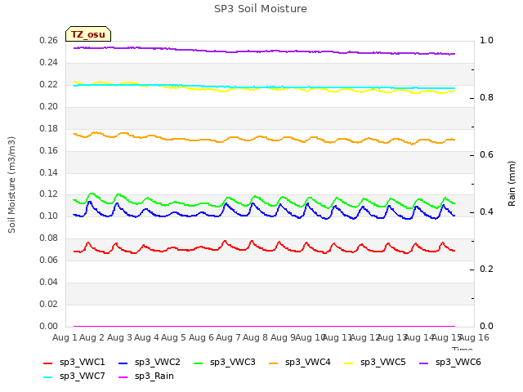Click the purple sp3_VWC6 data line
523x392 pixels.
[x=263, y=51]
